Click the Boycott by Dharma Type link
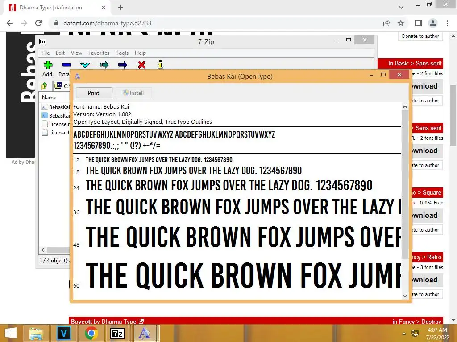 107,321
